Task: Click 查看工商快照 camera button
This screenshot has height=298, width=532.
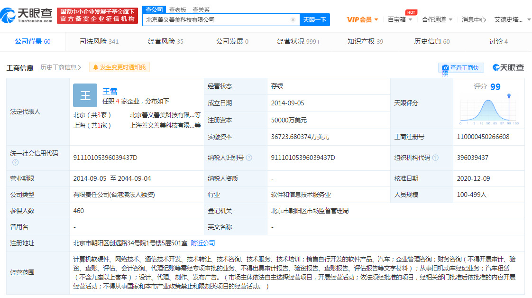Action: [461, 68]
